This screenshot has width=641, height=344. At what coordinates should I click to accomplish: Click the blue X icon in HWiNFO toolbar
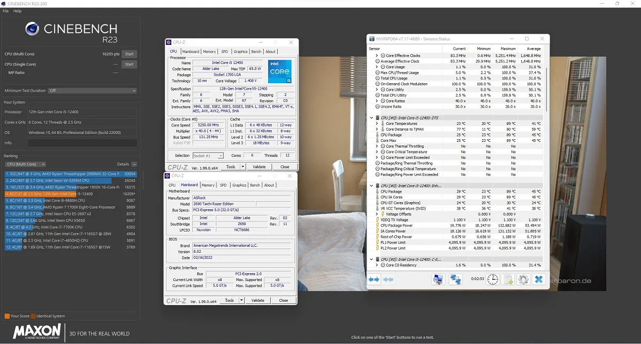(x=538, y=279)
